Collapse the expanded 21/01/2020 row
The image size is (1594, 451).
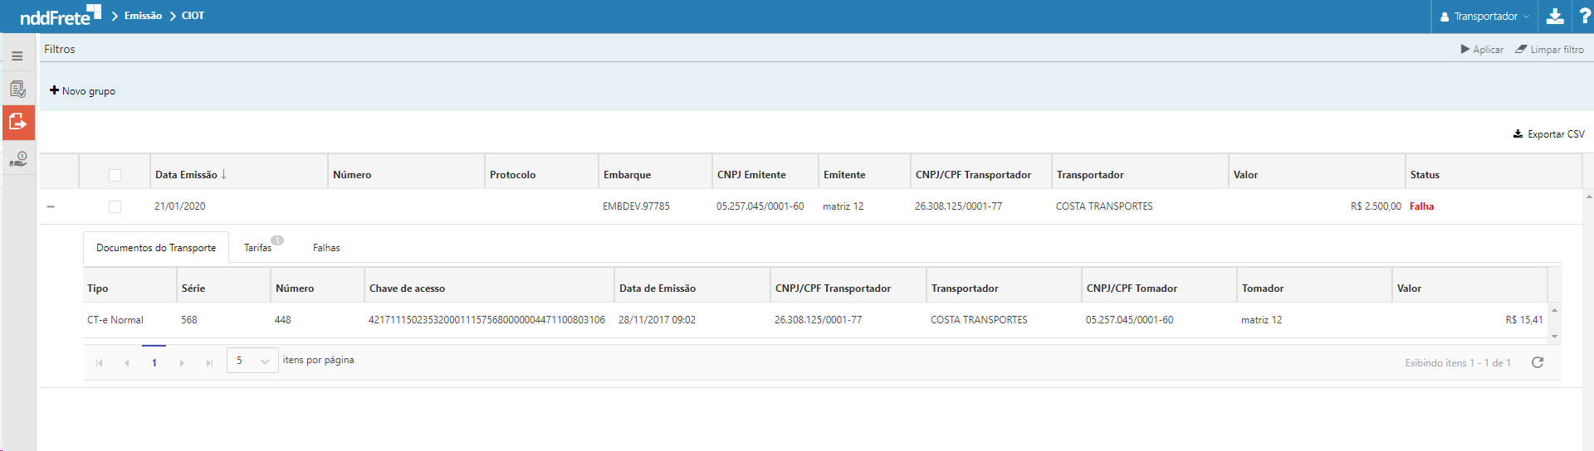point(51,206)
